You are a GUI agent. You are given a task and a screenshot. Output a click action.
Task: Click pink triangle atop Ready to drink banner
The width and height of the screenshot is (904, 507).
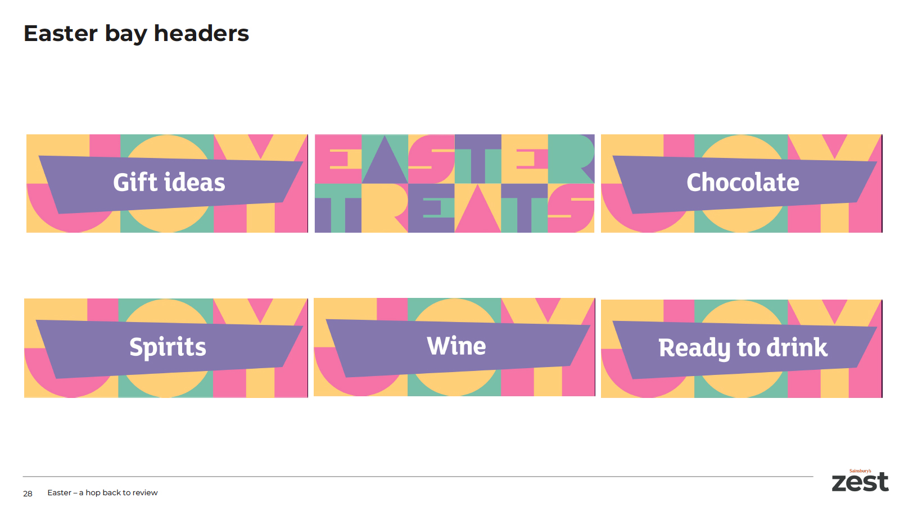pos(834,309)
